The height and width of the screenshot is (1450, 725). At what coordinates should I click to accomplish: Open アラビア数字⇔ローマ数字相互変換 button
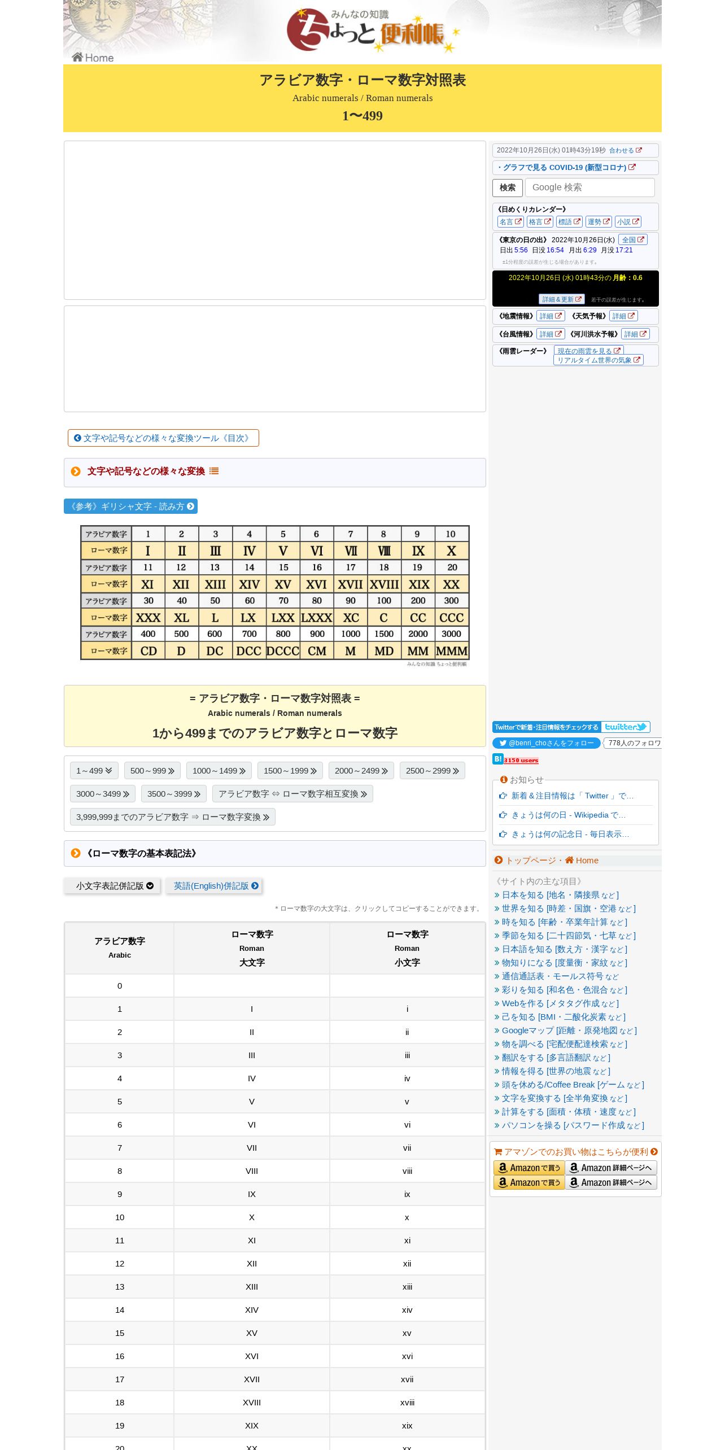click(292, 794)
